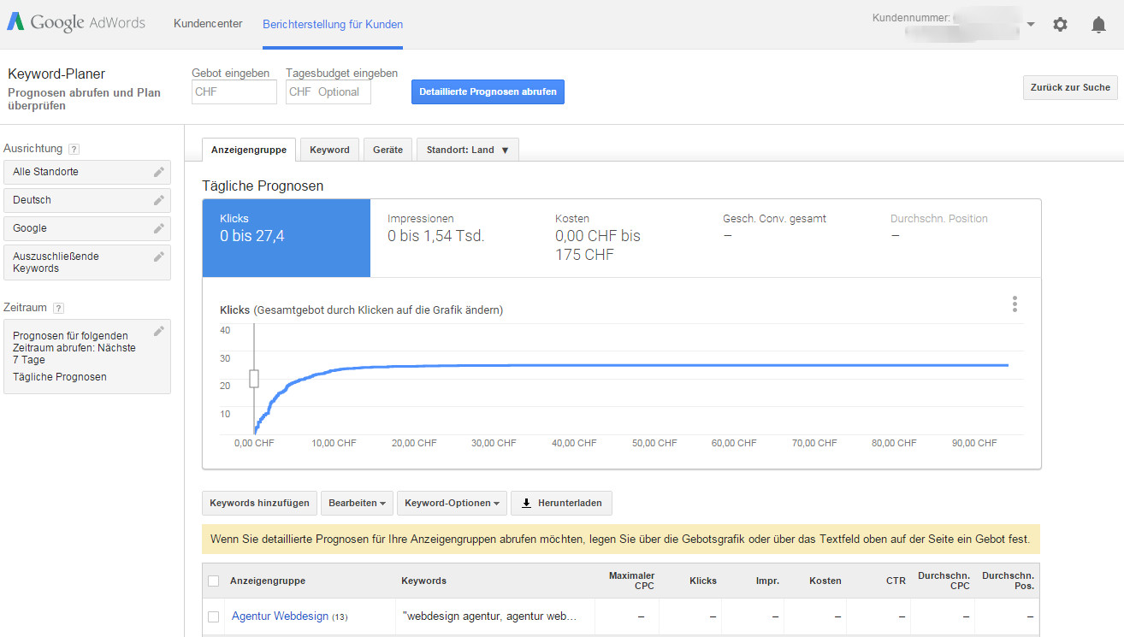
Task: Open the settings gear icon
Action: (1060, 25)
